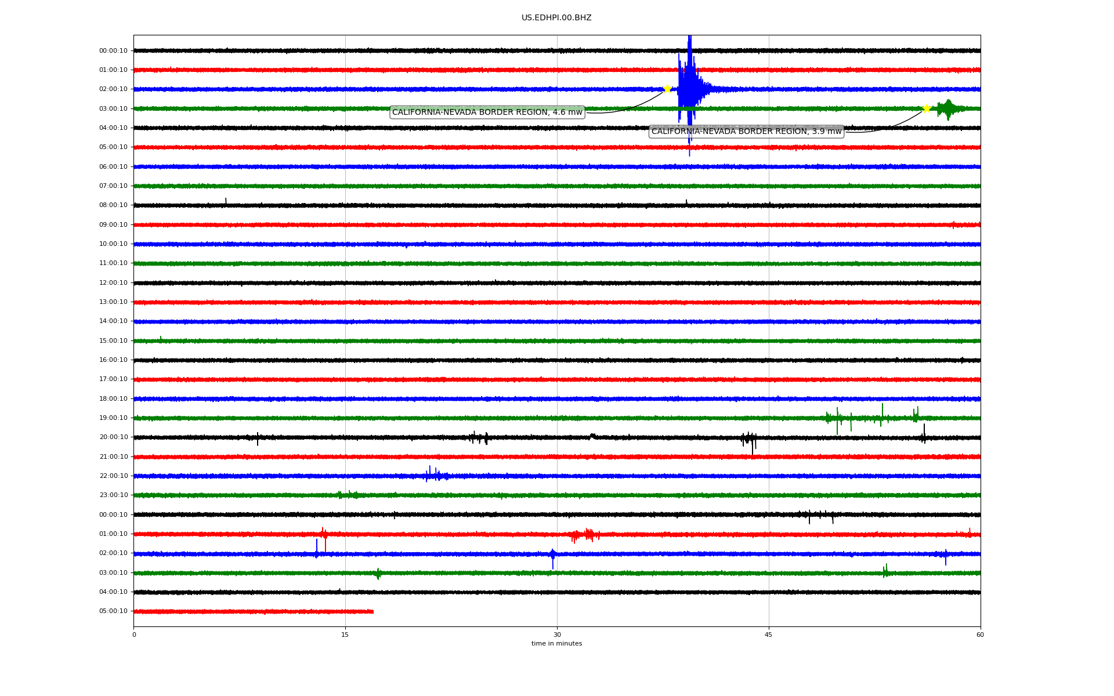Viewport: 1114px width, 696px height.
Task: Click the US.EDHPI.00.BHZ plot title
Action: (556, 18)
